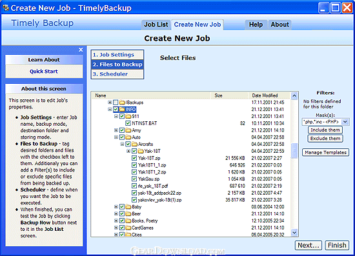Click the CardGames folder icon
Image resolution: width=355 pixels, height=256 pixels.
128,228
